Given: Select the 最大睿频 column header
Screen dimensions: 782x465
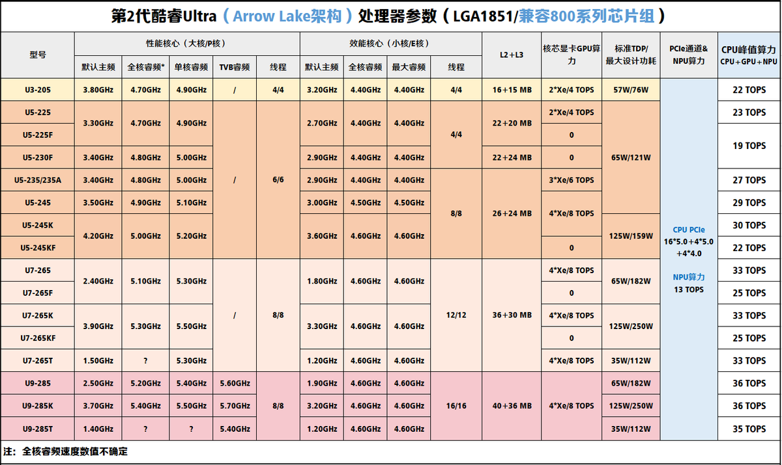Looking at the screenshot, I should click(x=409, y=67).
